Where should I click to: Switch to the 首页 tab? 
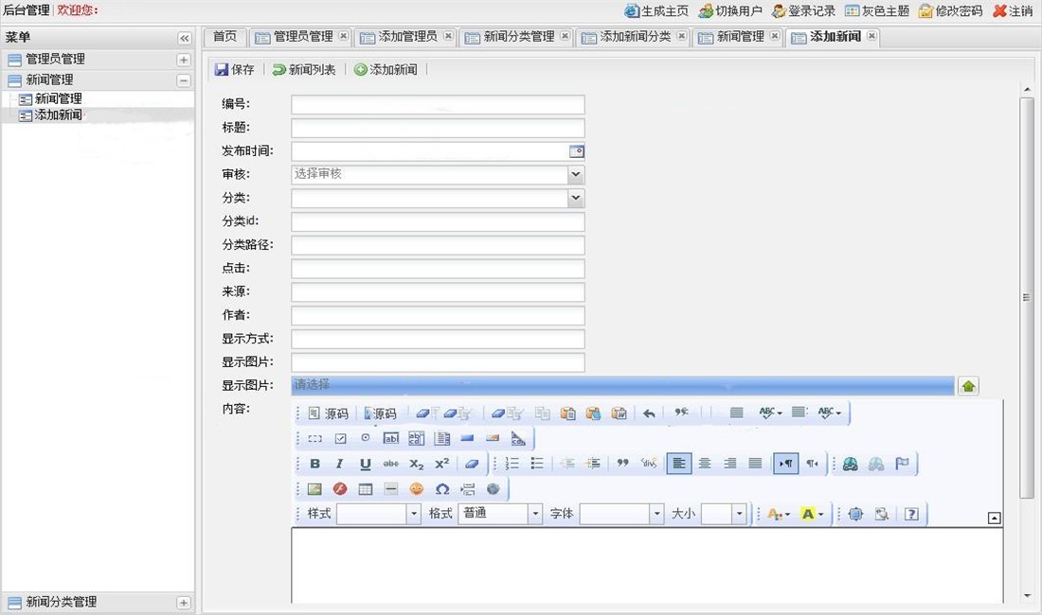click(225, 37)
